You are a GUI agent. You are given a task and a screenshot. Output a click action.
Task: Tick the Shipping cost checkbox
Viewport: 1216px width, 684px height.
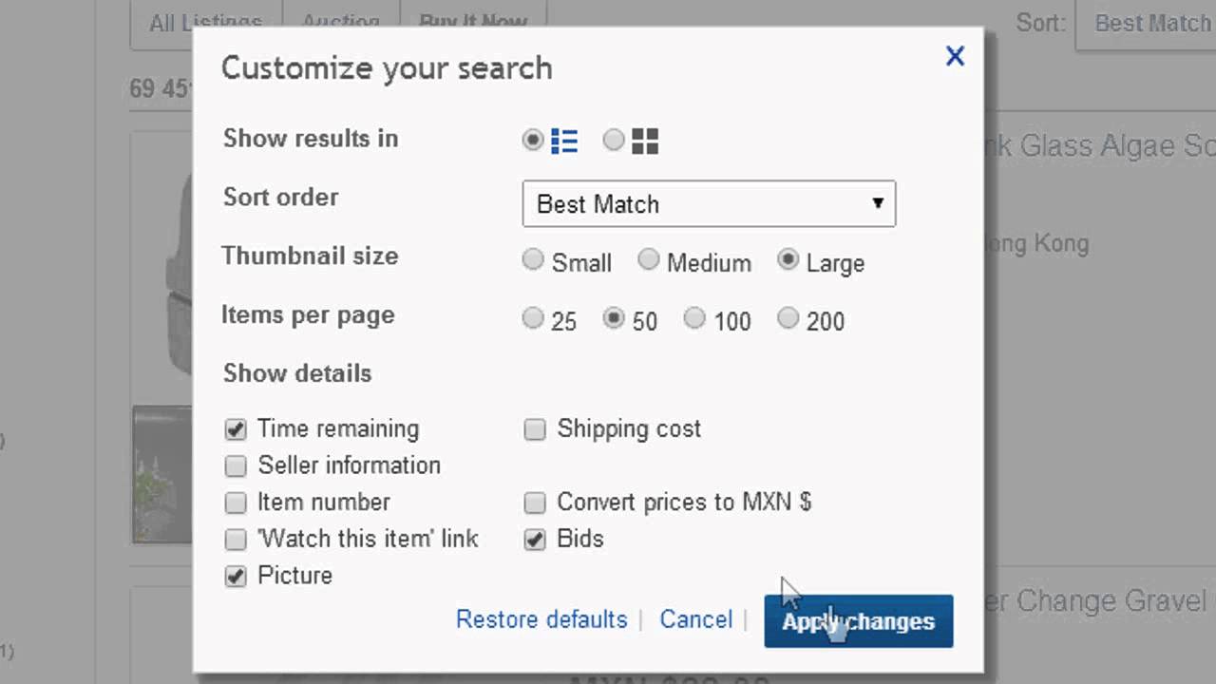(535, 429)
